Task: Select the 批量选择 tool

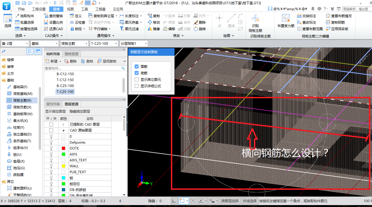Action: 25,22
